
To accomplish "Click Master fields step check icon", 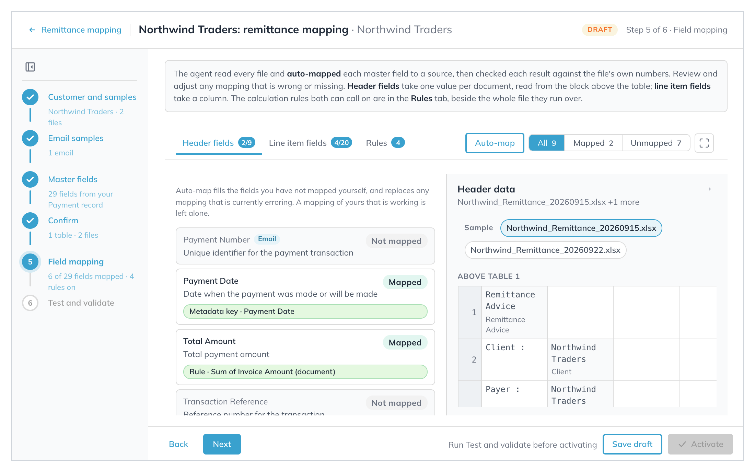I will (30, 179).
